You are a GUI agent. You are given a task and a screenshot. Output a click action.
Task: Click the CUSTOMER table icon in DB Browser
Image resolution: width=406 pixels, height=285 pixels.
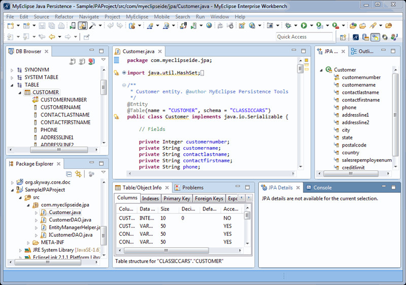click(x=27, y=92)
